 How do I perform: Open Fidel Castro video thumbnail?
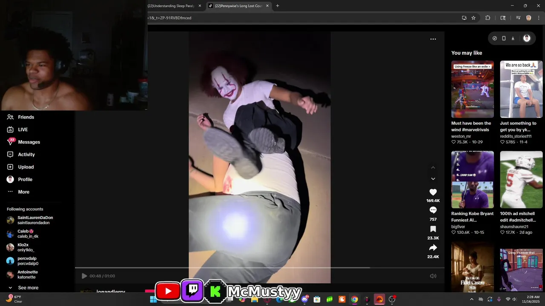[473, 267]
